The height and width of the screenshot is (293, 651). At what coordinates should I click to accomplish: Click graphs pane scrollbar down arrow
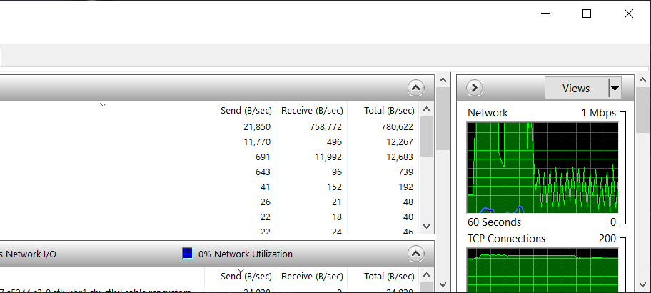642,284
